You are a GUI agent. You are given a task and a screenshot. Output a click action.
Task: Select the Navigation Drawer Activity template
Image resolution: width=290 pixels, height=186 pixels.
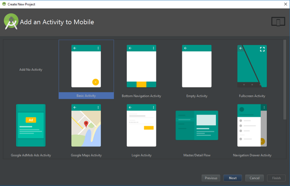(x=252, y=125)
